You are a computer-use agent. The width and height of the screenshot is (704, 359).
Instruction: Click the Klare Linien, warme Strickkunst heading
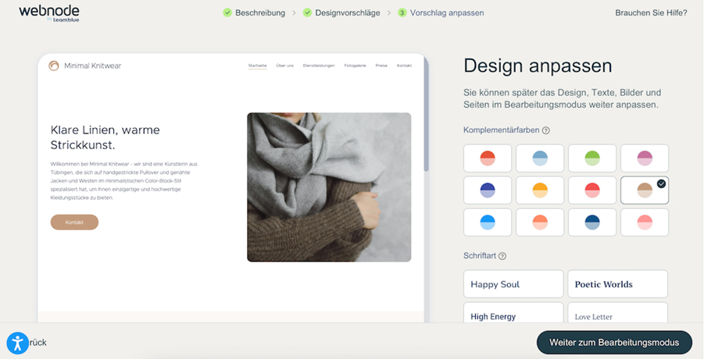tap(105, 137)
